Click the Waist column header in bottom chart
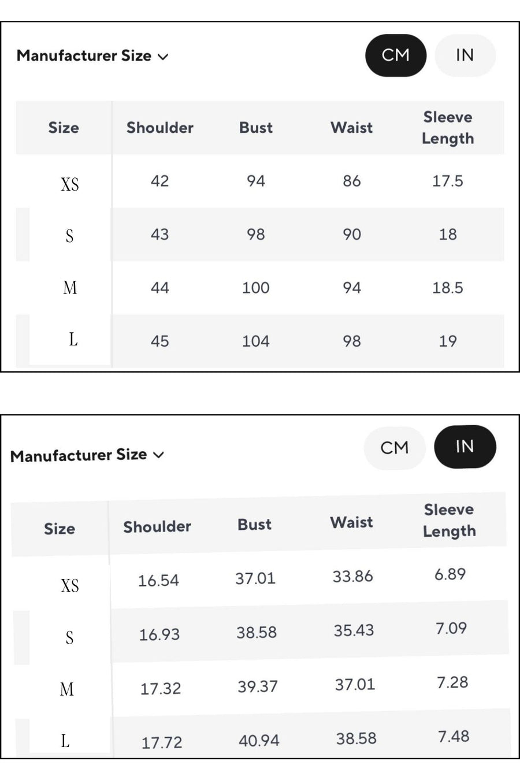Image resolution: width=520 pixels, height=780 pixels. [351, 522]
